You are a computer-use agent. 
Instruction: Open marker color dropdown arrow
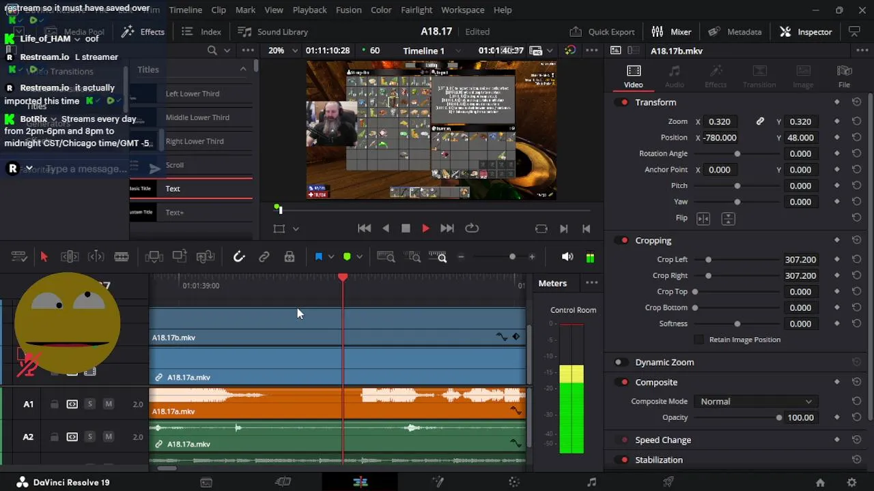click(359, 257)
